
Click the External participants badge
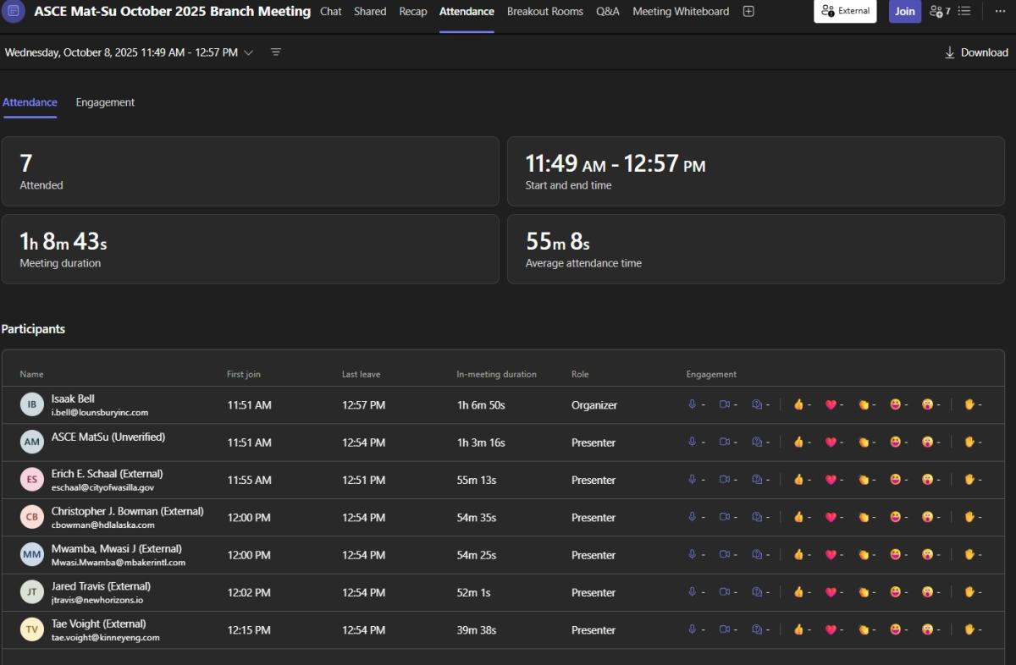845,12
